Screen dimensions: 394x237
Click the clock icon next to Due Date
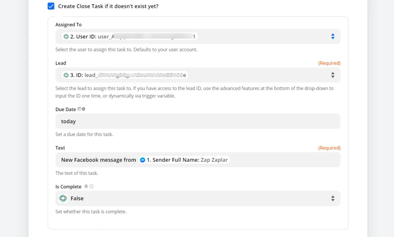(x=83, y=109)
